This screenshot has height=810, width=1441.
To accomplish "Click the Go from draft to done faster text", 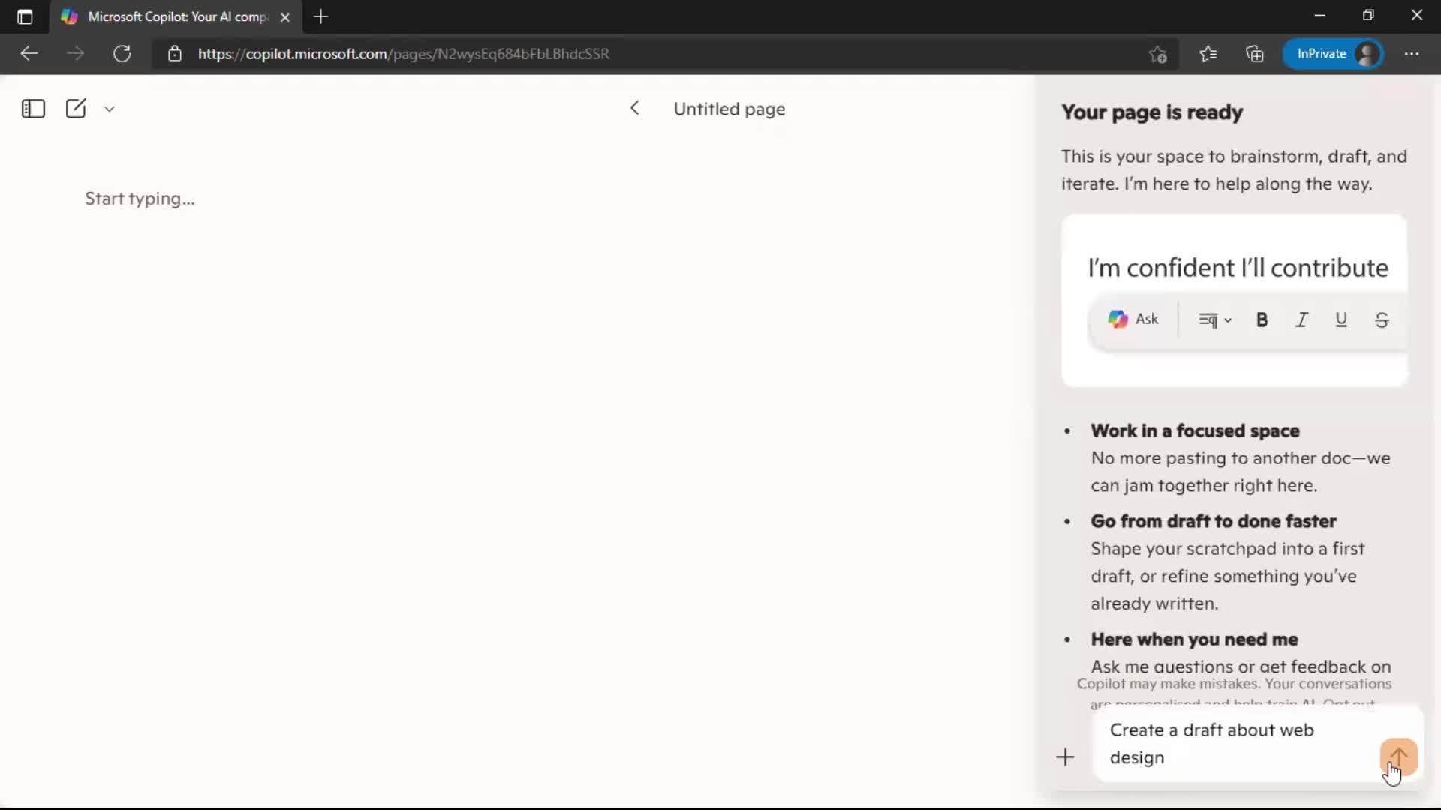I will click(1214, 521).
